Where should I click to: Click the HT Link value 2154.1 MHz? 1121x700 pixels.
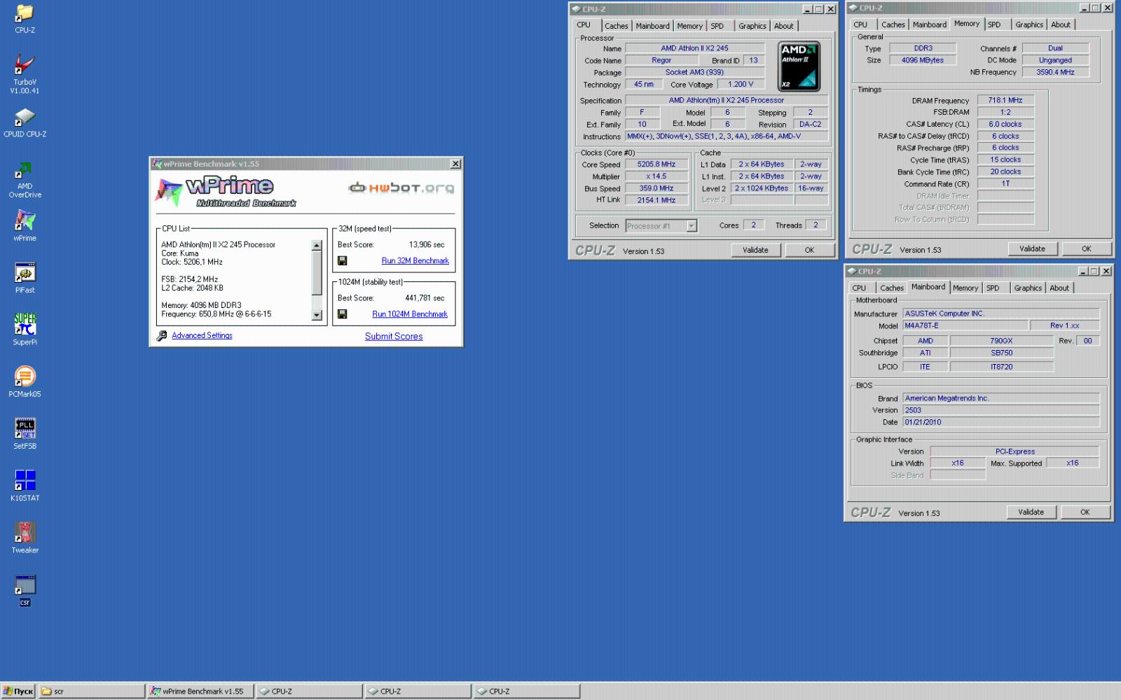click(656, 200)
